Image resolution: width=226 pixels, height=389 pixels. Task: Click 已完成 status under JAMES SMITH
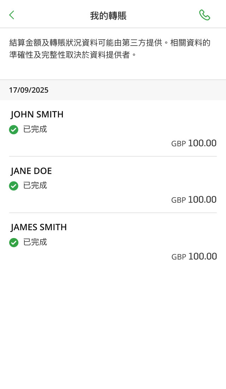35,242
